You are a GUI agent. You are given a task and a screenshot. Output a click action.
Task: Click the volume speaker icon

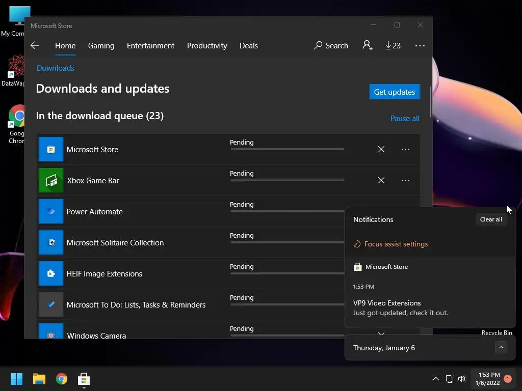pyautogui.click(x=462, y=379)
